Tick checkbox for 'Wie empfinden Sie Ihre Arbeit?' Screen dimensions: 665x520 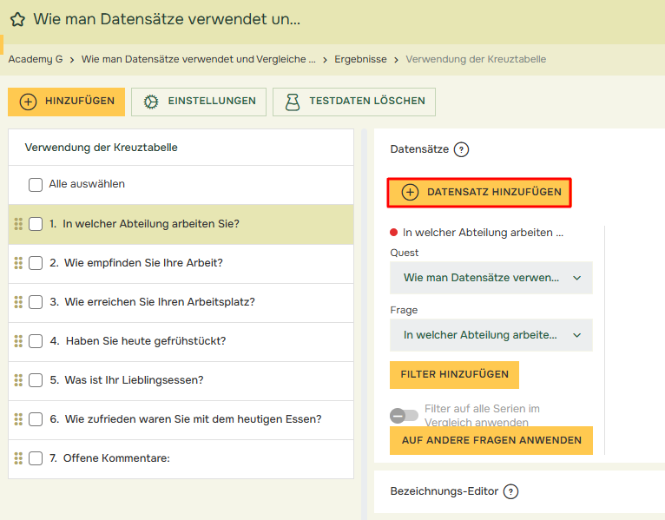click(36, 263)
